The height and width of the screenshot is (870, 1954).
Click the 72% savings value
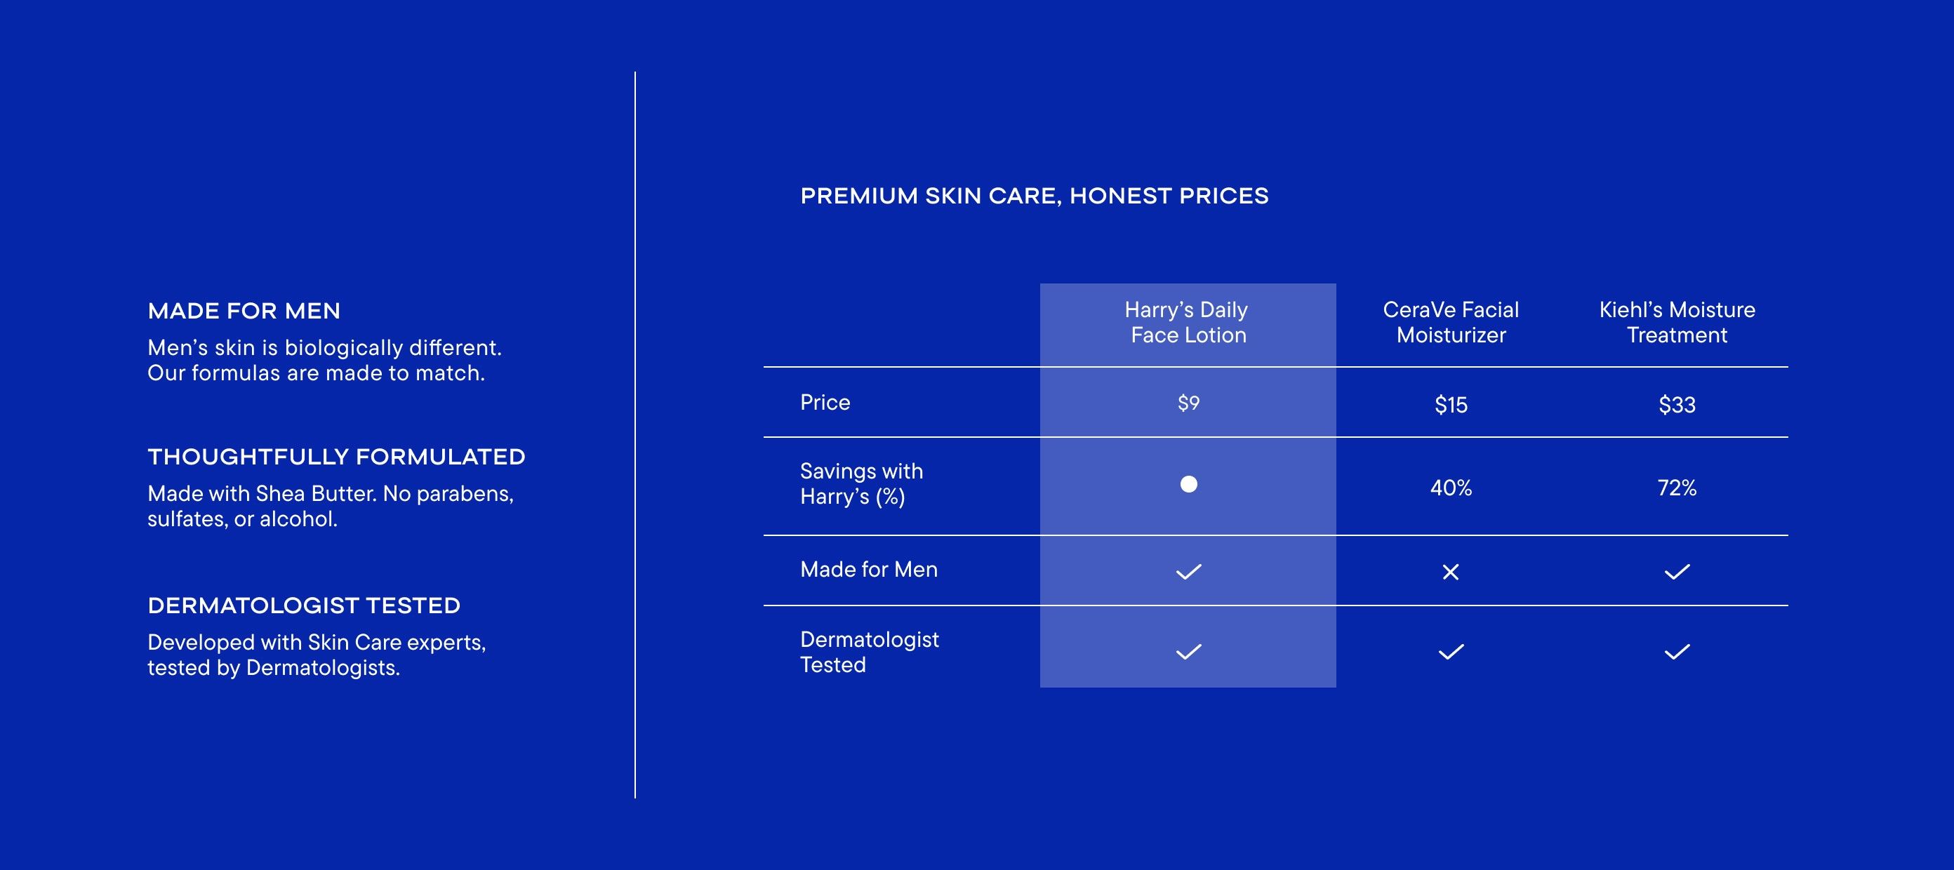1676,488
